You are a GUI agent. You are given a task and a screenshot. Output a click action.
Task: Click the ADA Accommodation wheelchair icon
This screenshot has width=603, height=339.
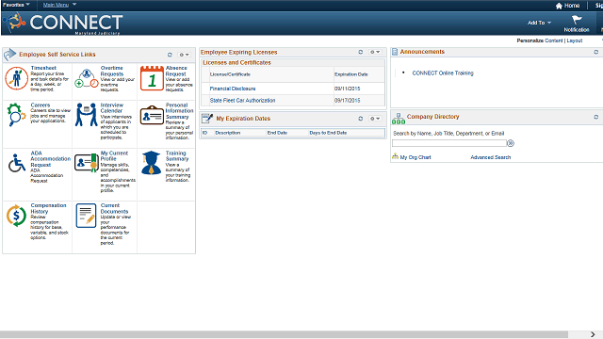click(x=17, y=163)
